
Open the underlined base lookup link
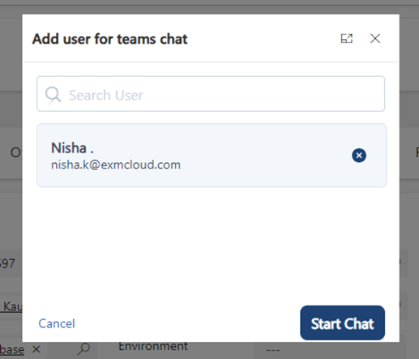click(x=12, y=350)
